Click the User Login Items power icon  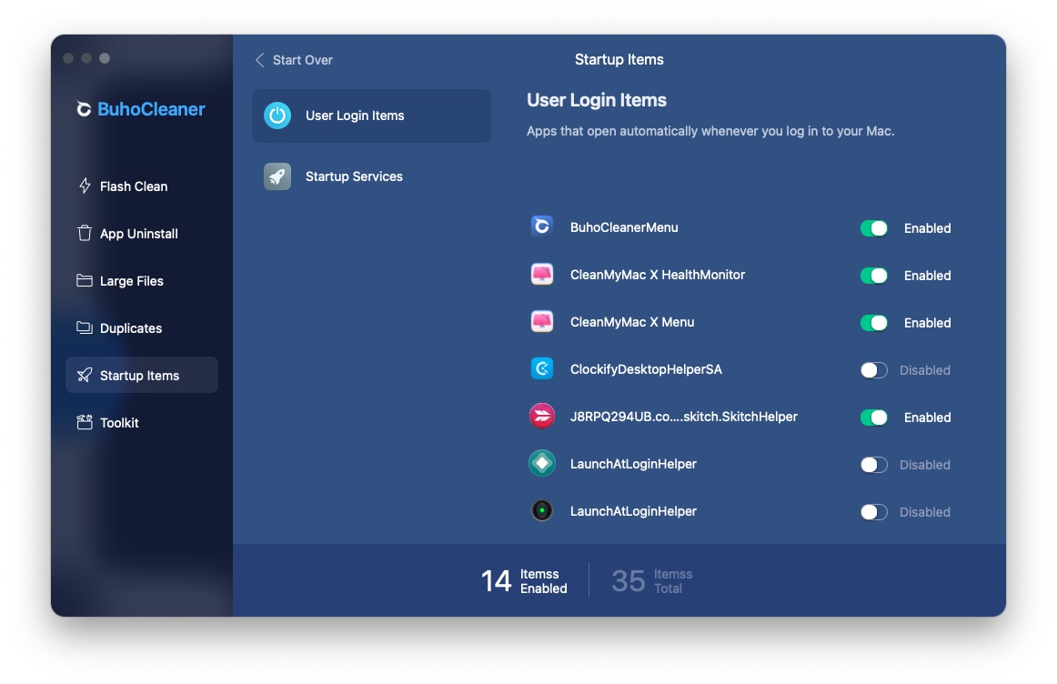coord(277,116)
